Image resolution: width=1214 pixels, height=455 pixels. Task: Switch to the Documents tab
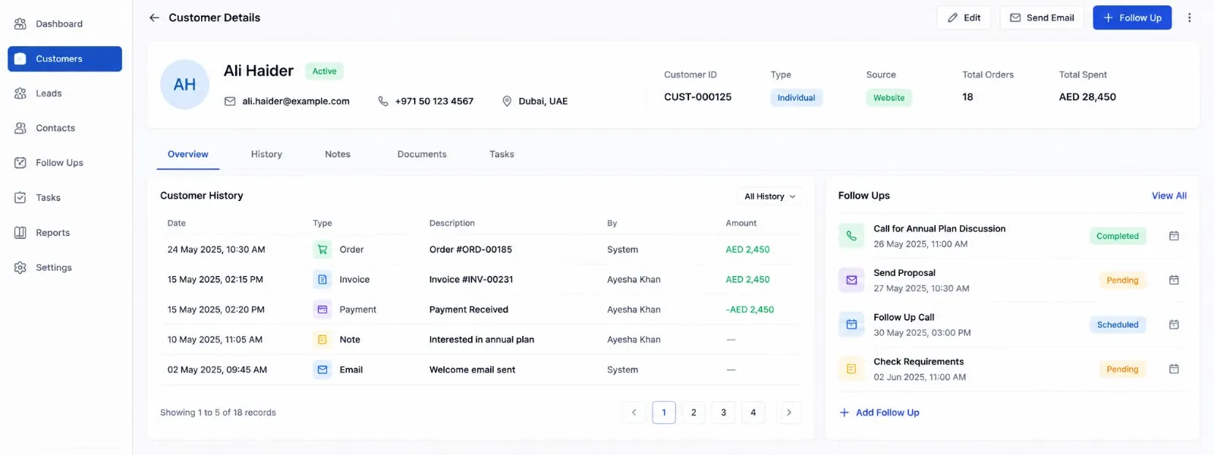coord(422,154)
